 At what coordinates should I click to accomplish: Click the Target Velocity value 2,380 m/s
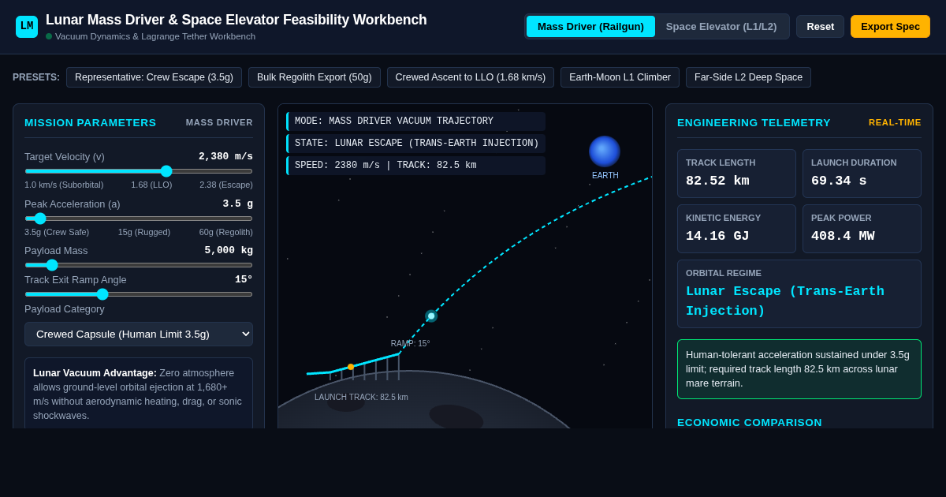[225, 156]
